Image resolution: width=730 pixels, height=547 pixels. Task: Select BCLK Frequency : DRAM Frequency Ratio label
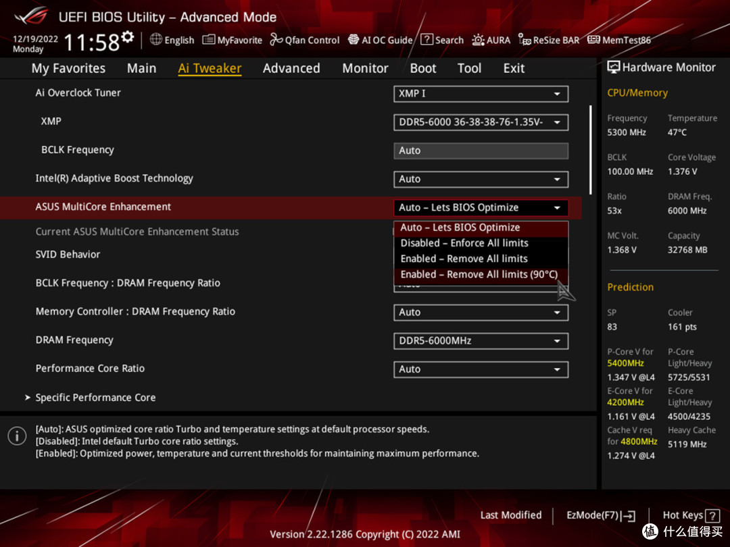[128, 283]
